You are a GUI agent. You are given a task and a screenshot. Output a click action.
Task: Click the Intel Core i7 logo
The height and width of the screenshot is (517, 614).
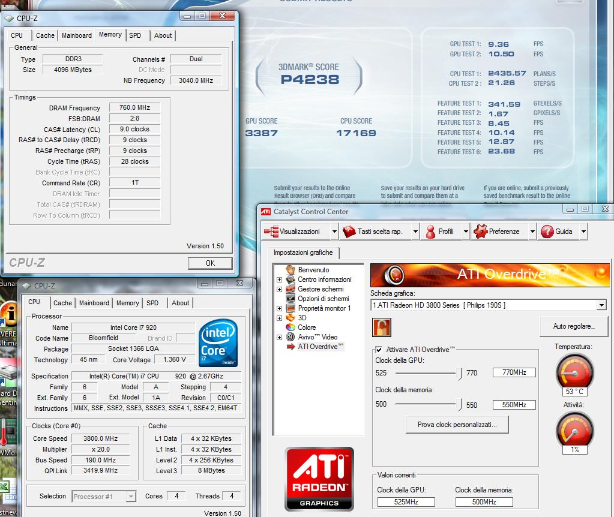[x=218, y=343]
